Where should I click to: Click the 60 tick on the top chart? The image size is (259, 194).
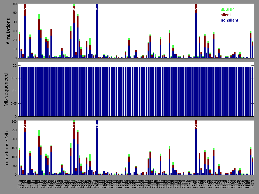15,4
